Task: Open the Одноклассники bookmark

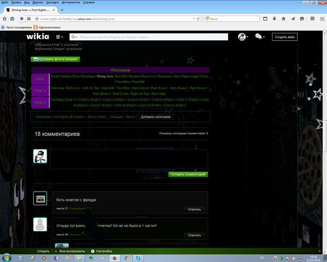Action: pos(47,27)
